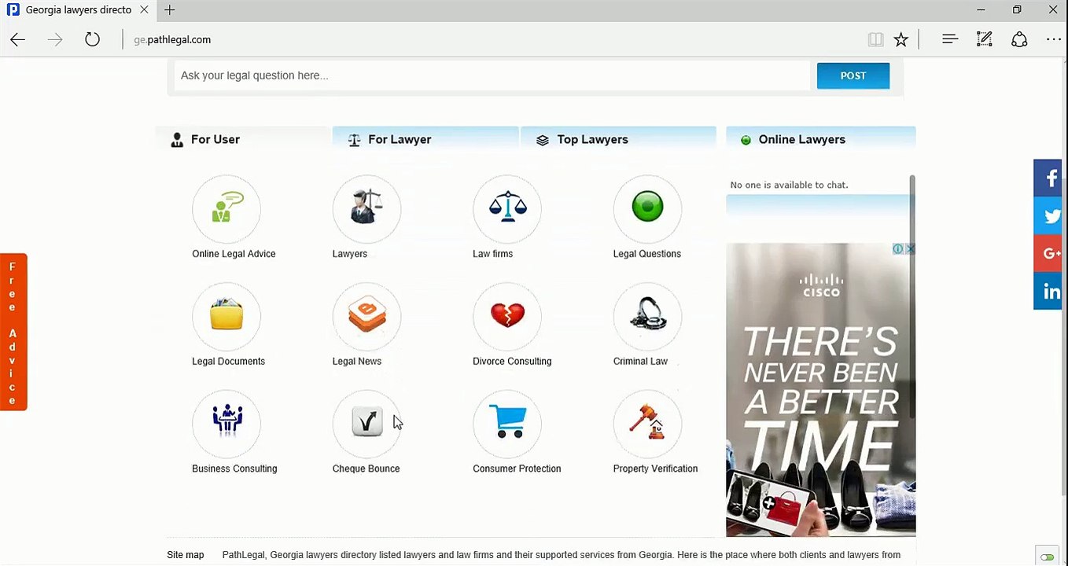Select the Online Lawyers tab
Screen dimensions: 1068x566
click(821, 139)
